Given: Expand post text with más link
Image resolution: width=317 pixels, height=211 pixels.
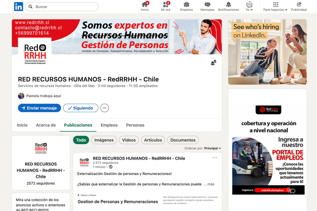Looking at the screenshot, I should [211, 184].
